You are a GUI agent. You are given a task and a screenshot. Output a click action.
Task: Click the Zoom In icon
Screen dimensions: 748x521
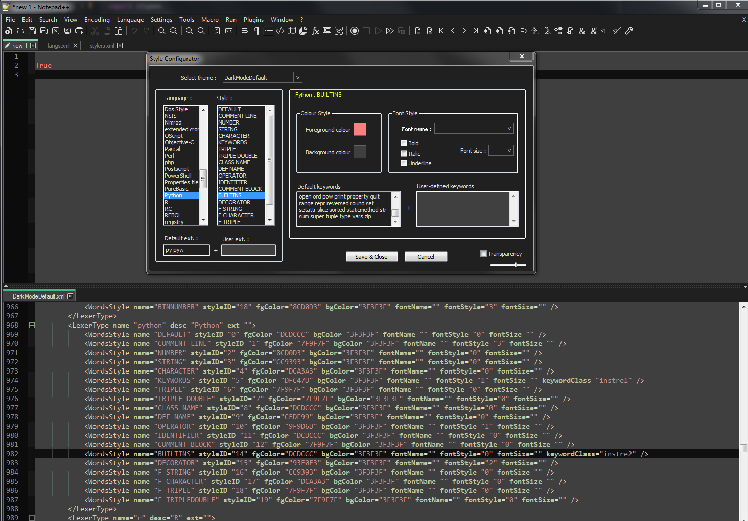click(189, 31)
